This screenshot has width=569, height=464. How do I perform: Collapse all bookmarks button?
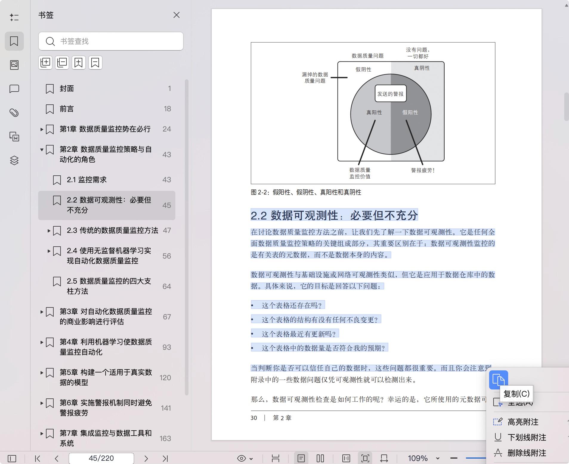pos(62,63)
